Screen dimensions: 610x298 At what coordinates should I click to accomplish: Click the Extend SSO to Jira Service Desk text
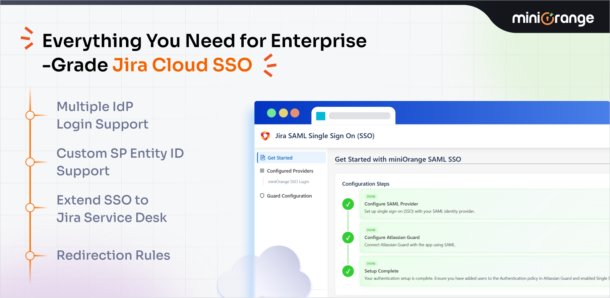[x=112, y=209]
